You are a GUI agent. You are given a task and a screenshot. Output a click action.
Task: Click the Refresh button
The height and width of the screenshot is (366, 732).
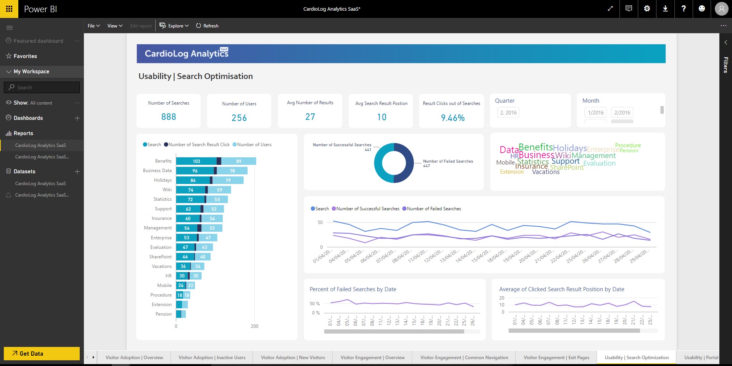[x=207, y=26]
